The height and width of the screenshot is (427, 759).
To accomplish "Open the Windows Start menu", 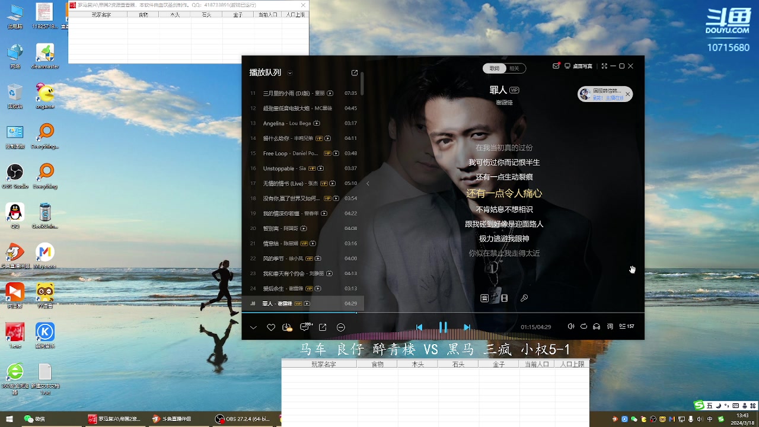I will coord(9,419).
